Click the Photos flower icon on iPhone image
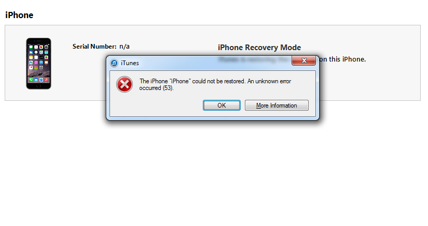The height and width of the screenshot is (226, 428). click(x=41, y=47)
